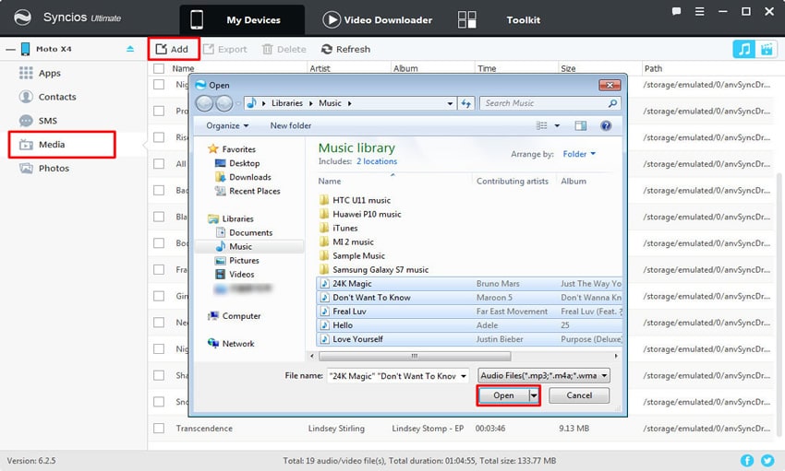
Task: Click the address bar refresh icon
Action: pos(466,103)
